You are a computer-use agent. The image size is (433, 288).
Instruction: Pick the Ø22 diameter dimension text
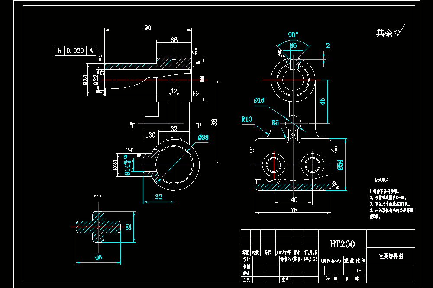pos(95,80)
